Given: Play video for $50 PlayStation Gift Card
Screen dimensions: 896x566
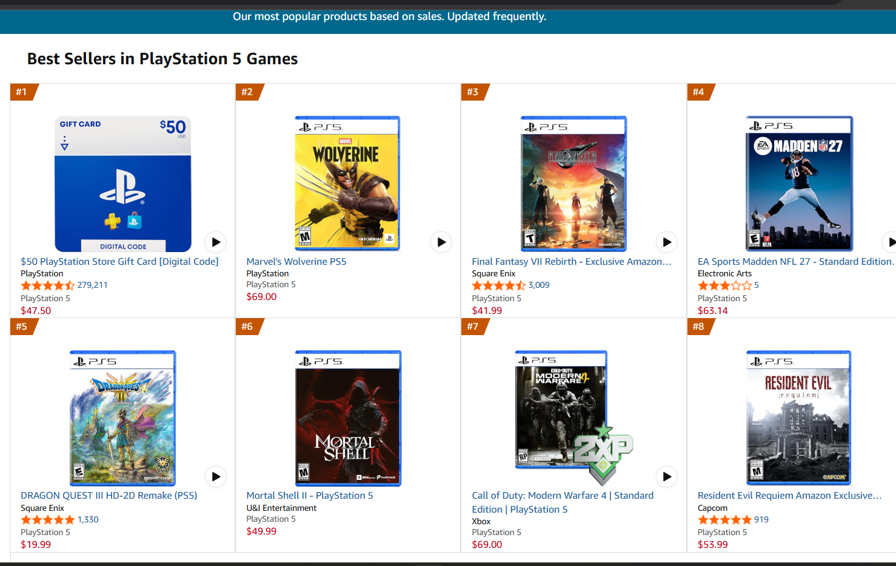Looking at the screenshot, I should click(x=216, y=242).
